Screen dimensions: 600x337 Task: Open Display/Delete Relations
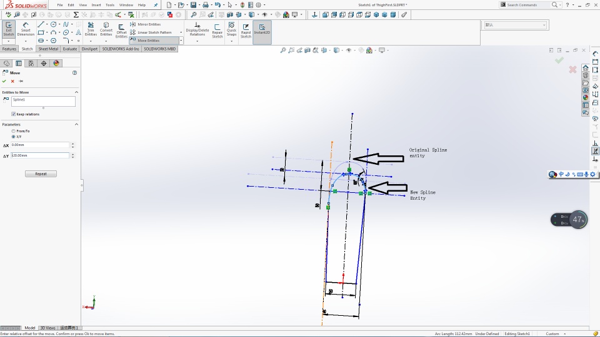pos(197,29)
